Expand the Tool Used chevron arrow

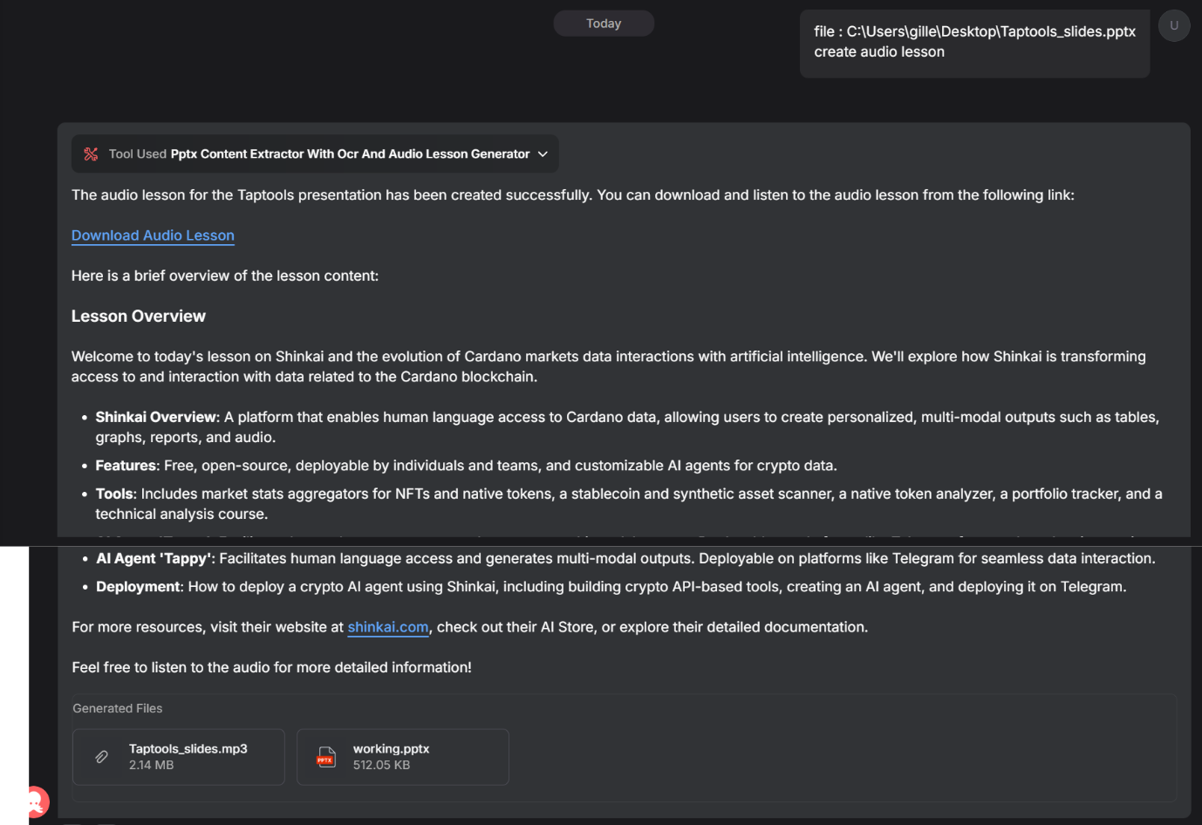(x=543, y=154)
